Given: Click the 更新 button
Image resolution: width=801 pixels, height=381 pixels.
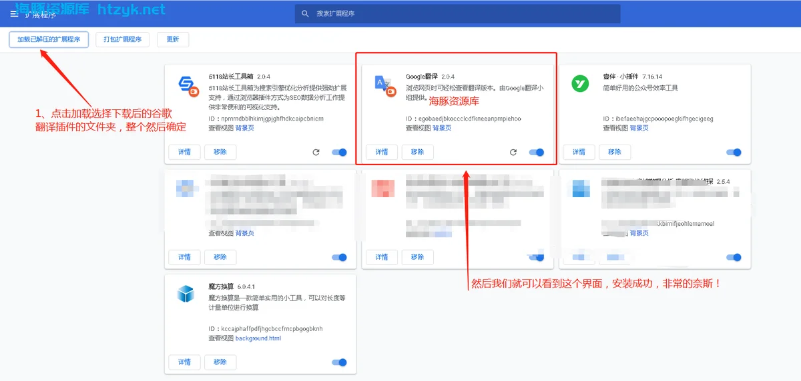Looking at the screenshot, I should pos(173,39).
